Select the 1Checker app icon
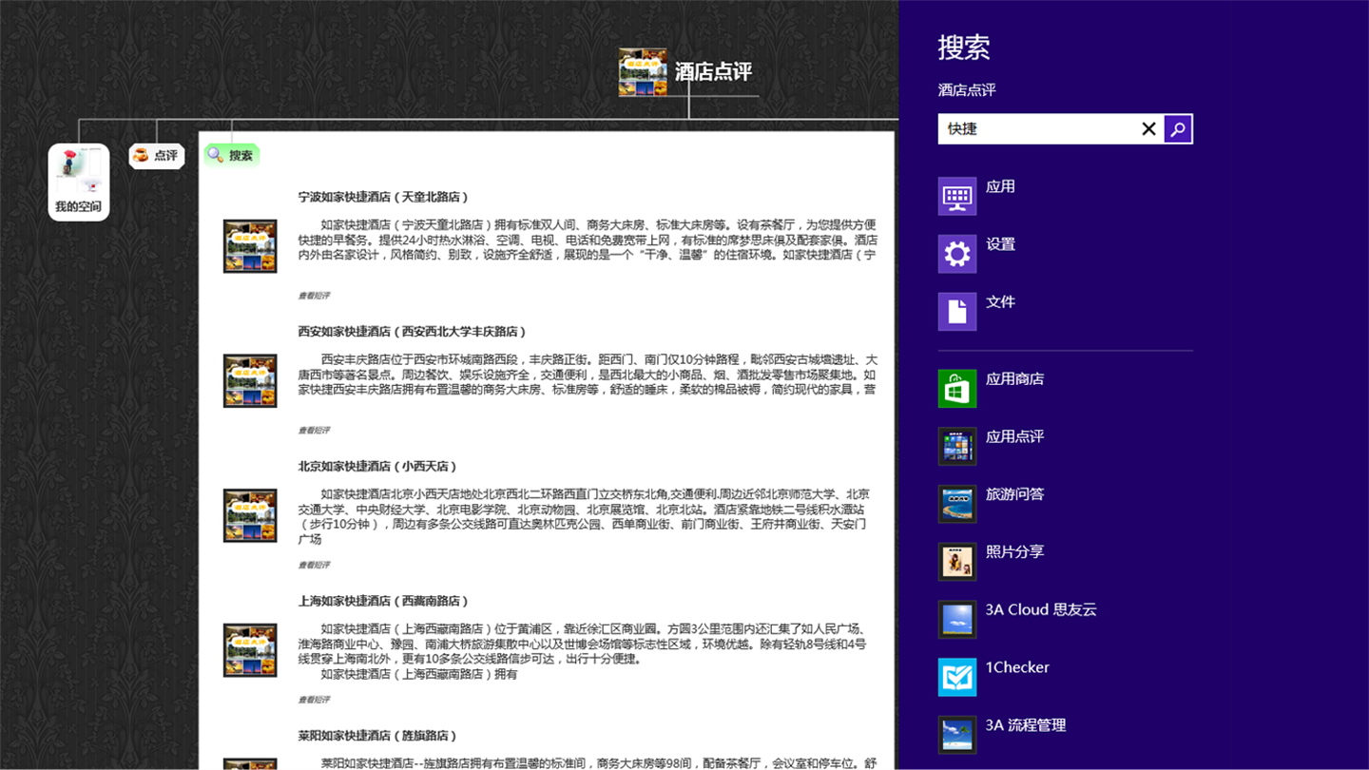 coord(957,677)
